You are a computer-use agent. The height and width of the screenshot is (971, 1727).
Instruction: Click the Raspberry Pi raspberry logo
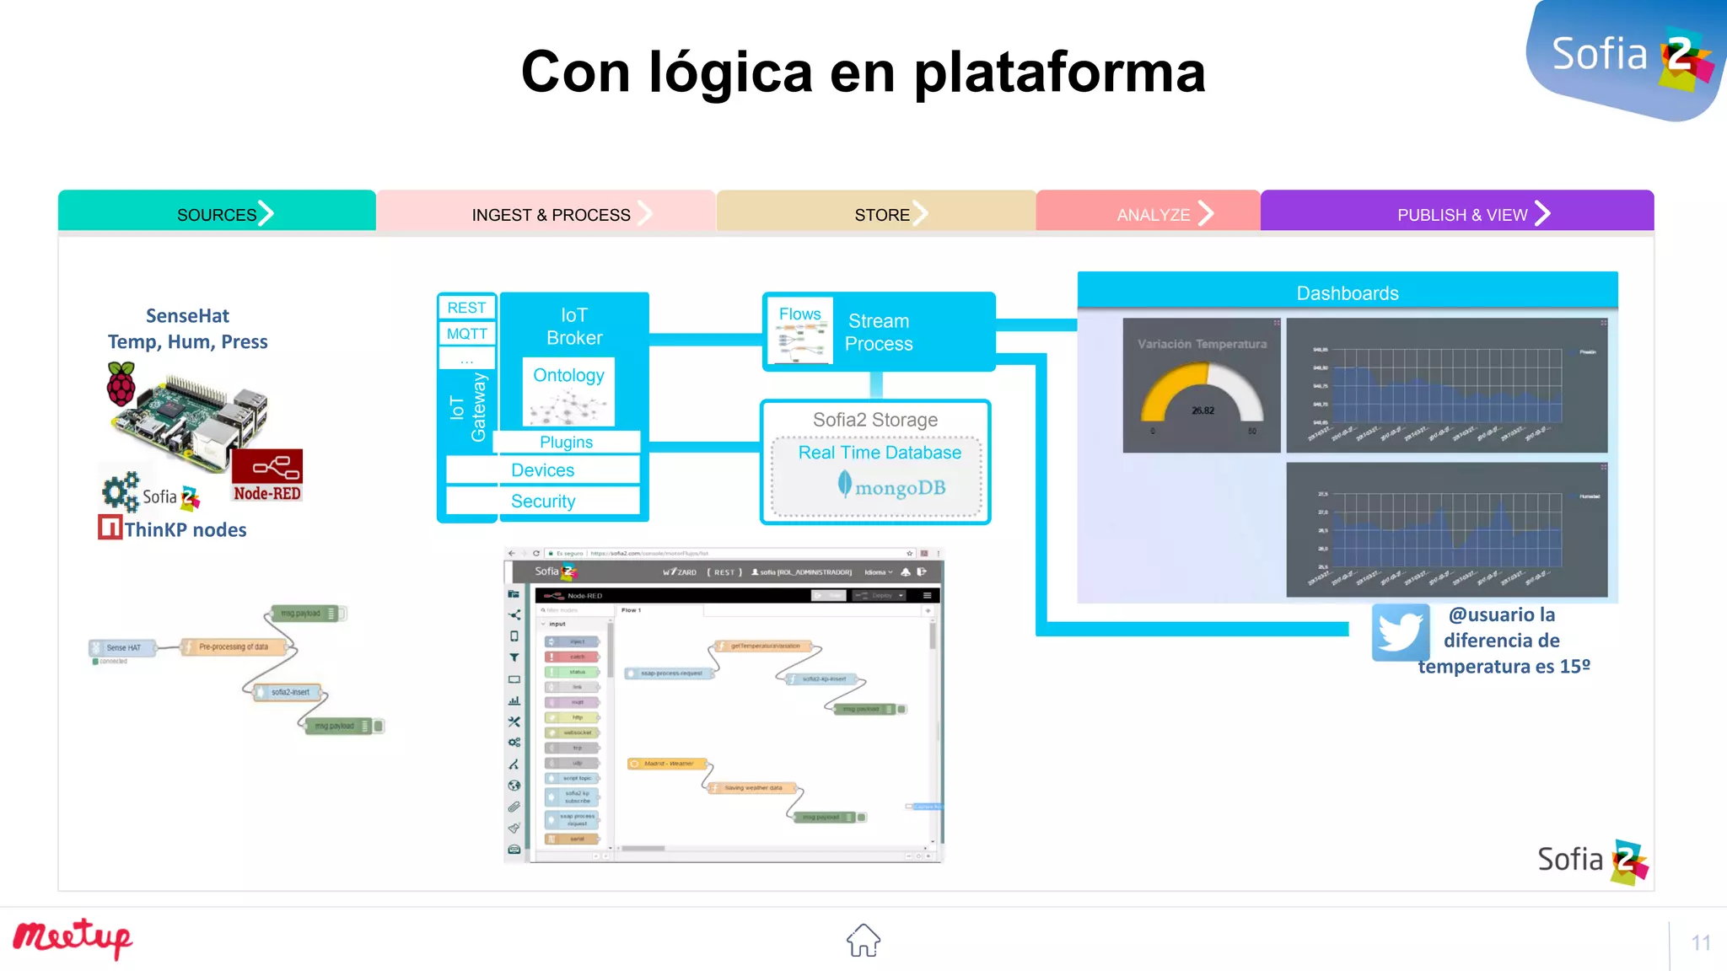tap(121, 383)
